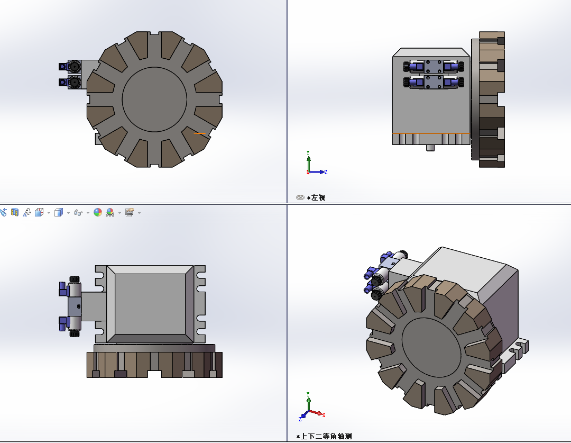Click the Display Style shaded cube icon
571x443 pixels.
click(58, 212)
